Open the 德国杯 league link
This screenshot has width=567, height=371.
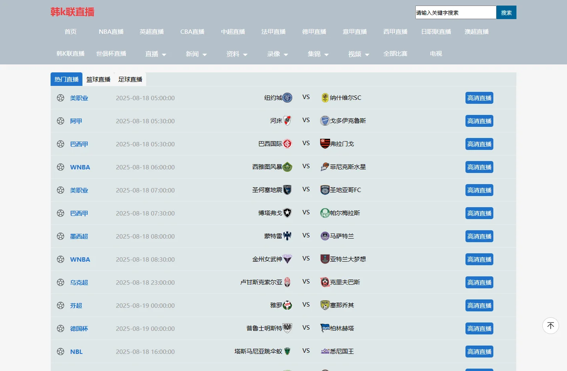click(x=79, y=328)
